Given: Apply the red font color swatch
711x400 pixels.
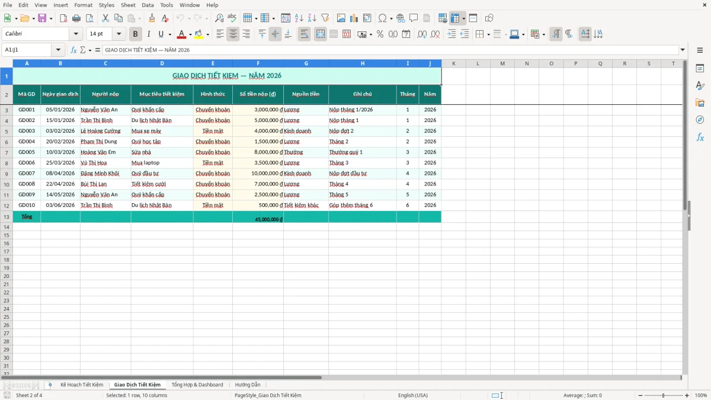Looking at the screenshot, I should [182, 34].
